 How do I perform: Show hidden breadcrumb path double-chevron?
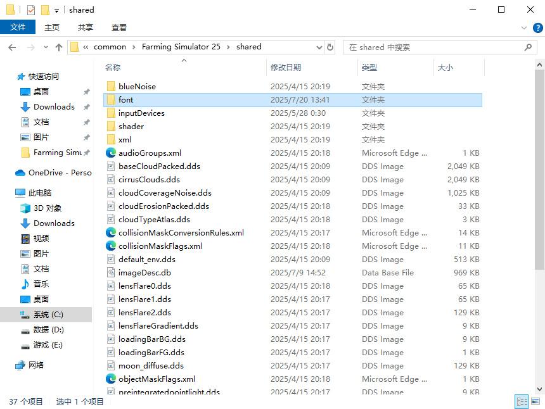(x=86, y=47)
